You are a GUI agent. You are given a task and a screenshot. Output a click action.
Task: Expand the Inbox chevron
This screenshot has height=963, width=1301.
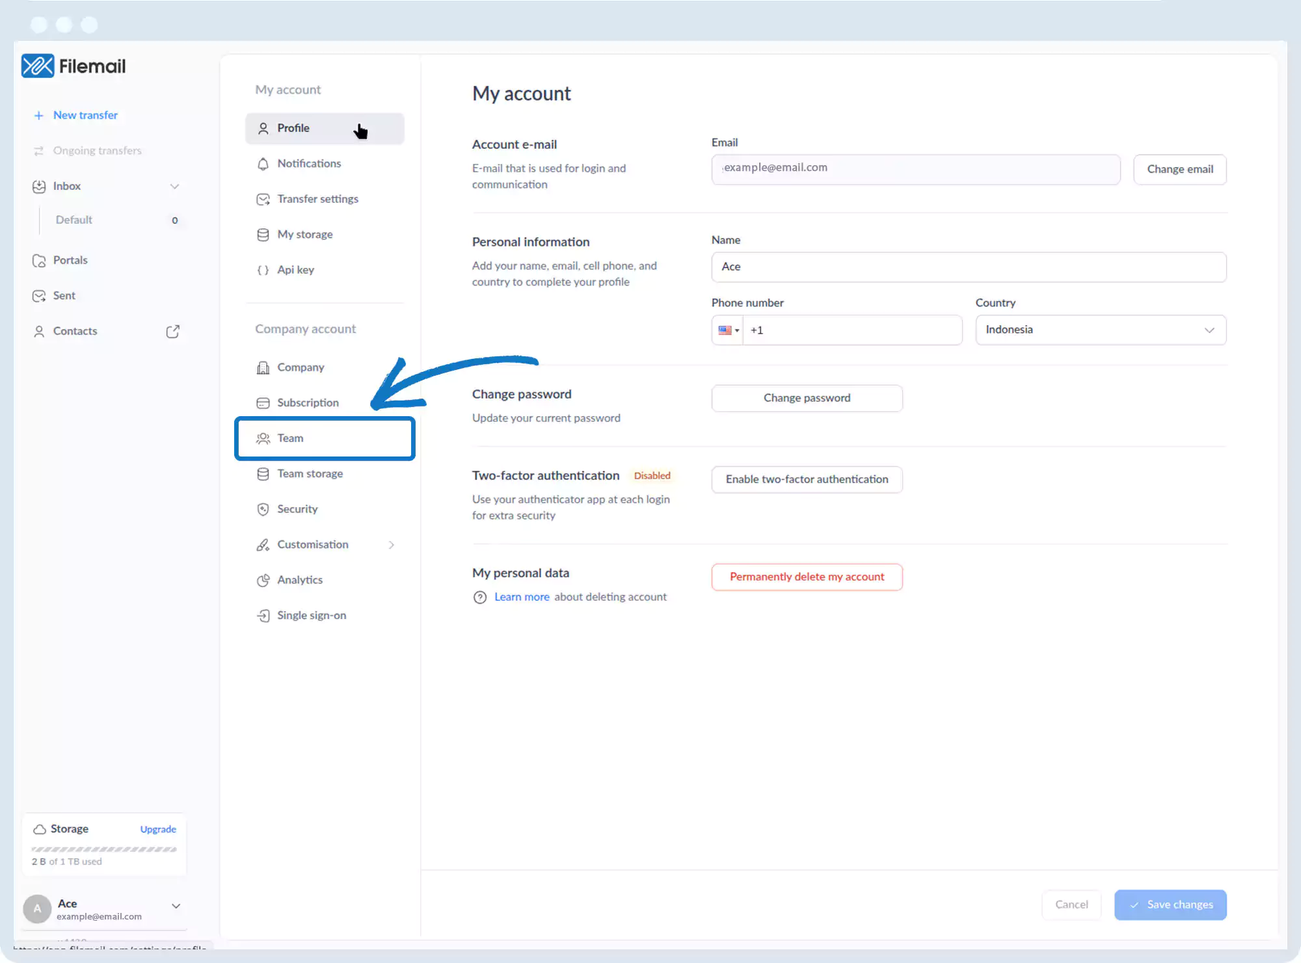point(174,187)
